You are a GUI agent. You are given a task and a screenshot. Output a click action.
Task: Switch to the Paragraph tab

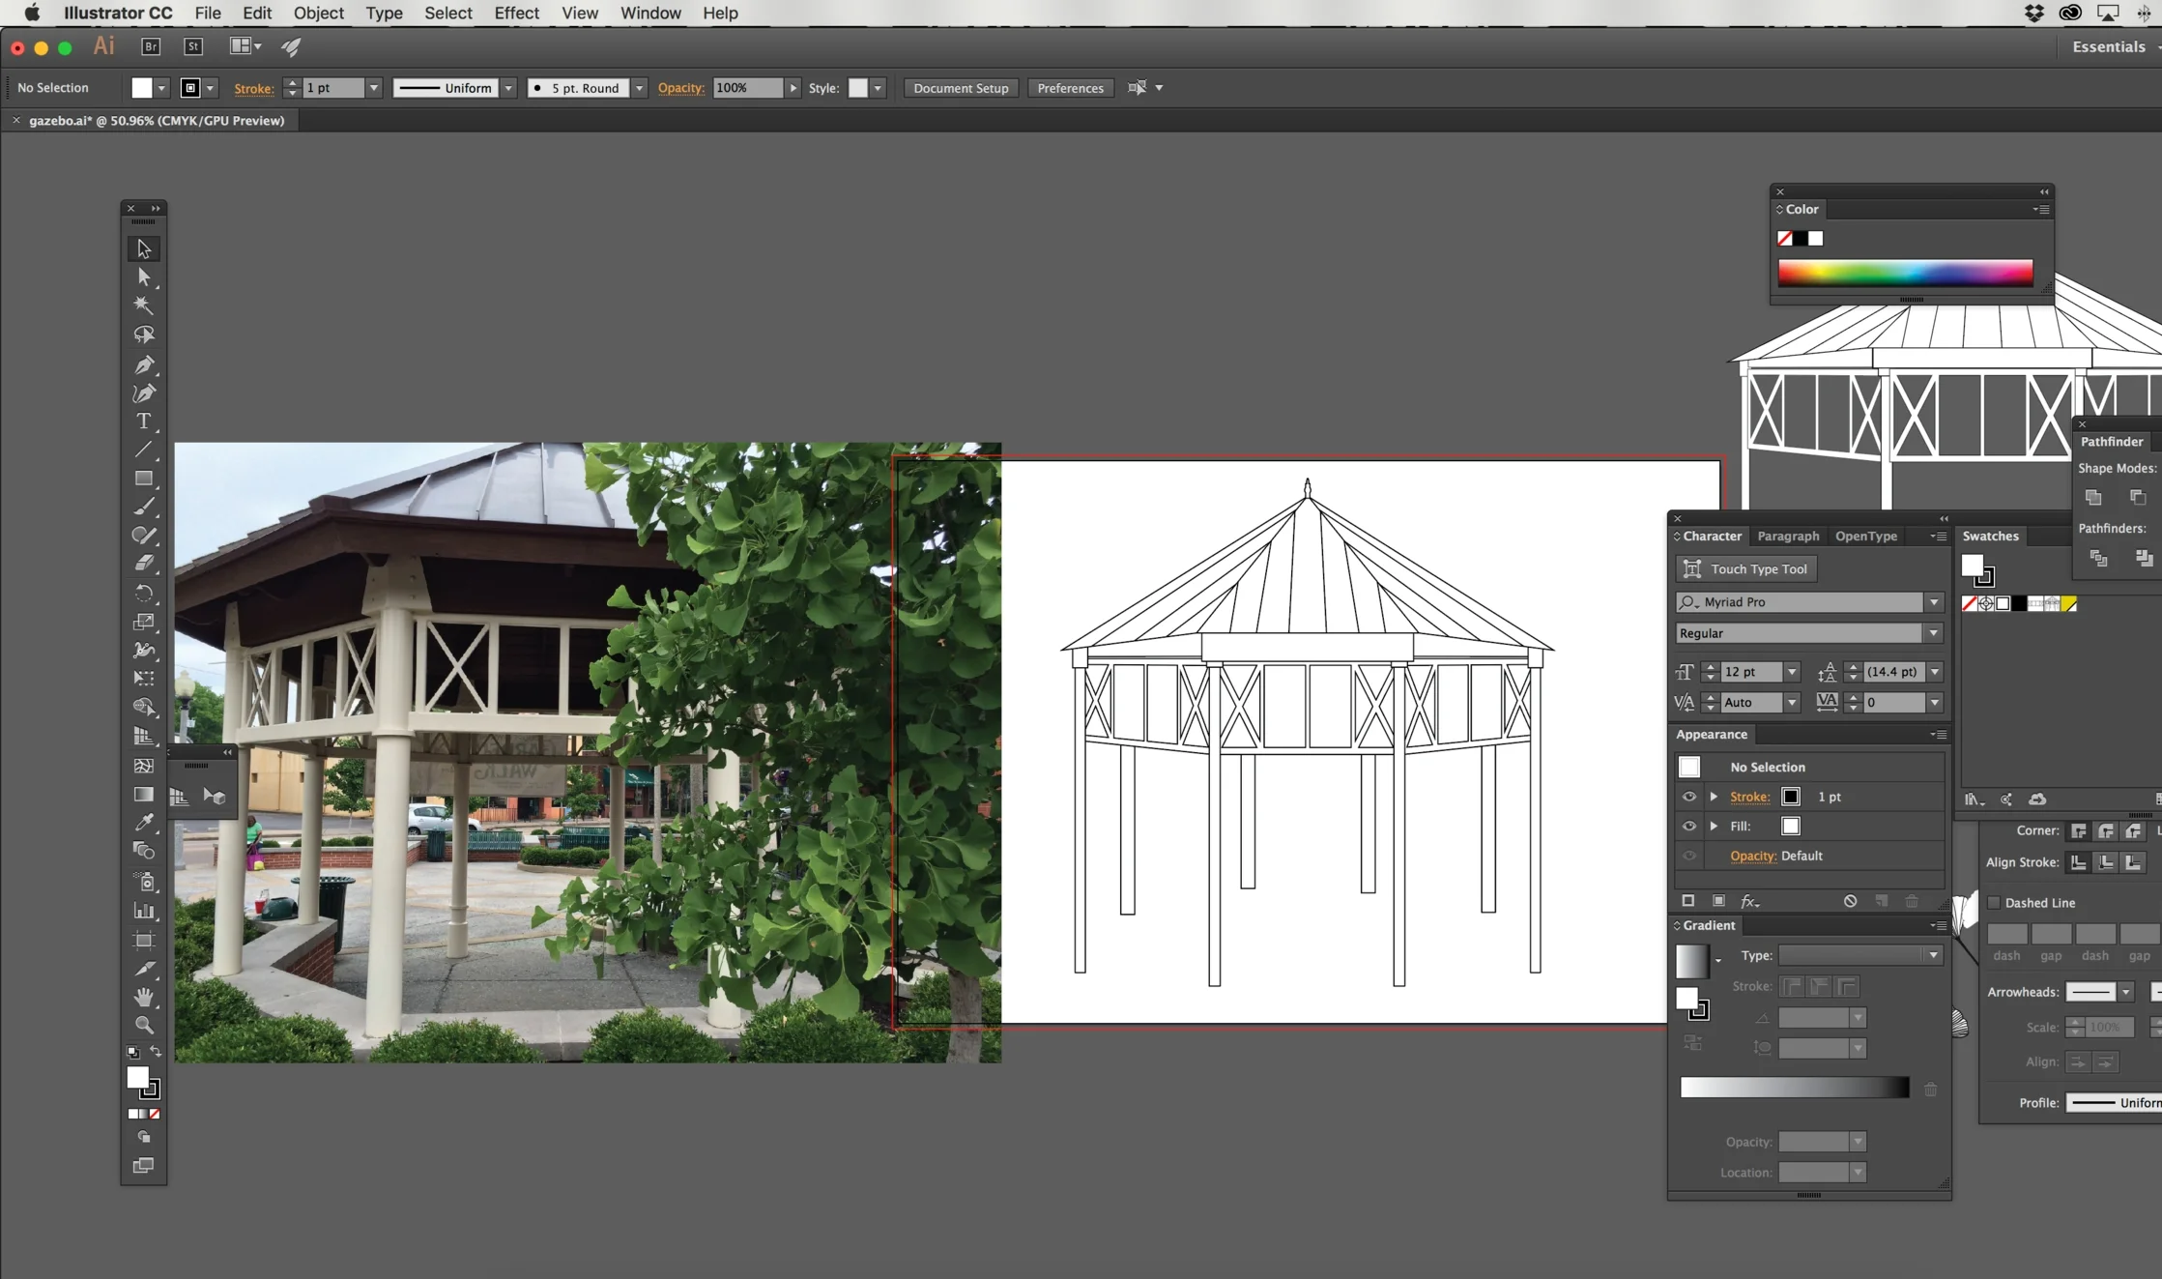[x=1788, y=536]
